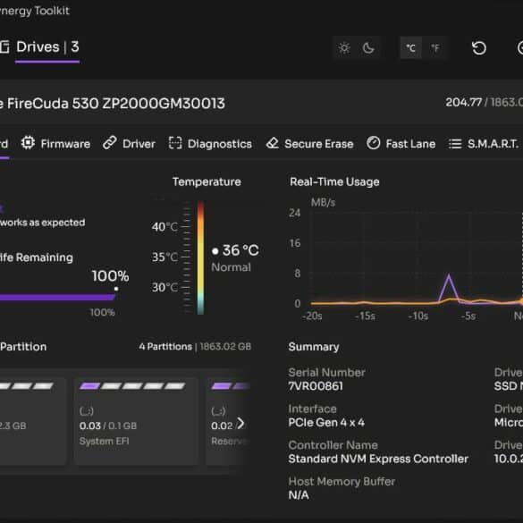
Task: Select Fahrenheit temperature unit
Action: pos(435,48)
